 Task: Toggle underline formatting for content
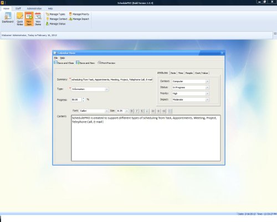point(142,111)
